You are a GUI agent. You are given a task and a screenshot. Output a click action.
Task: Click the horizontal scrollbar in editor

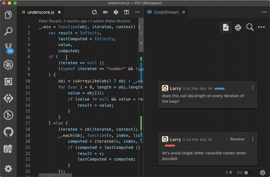point(55,175)
